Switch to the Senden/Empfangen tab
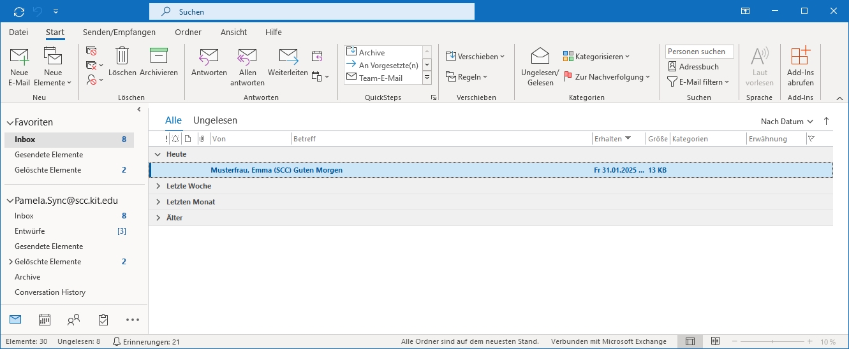849x349 pixels. click(120, 32)
